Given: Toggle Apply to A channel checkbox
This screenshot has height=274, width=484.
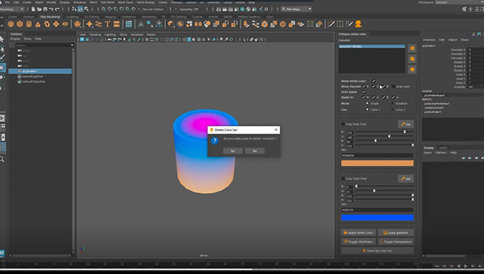Looking at the screenshot, I should coord(394,97).
